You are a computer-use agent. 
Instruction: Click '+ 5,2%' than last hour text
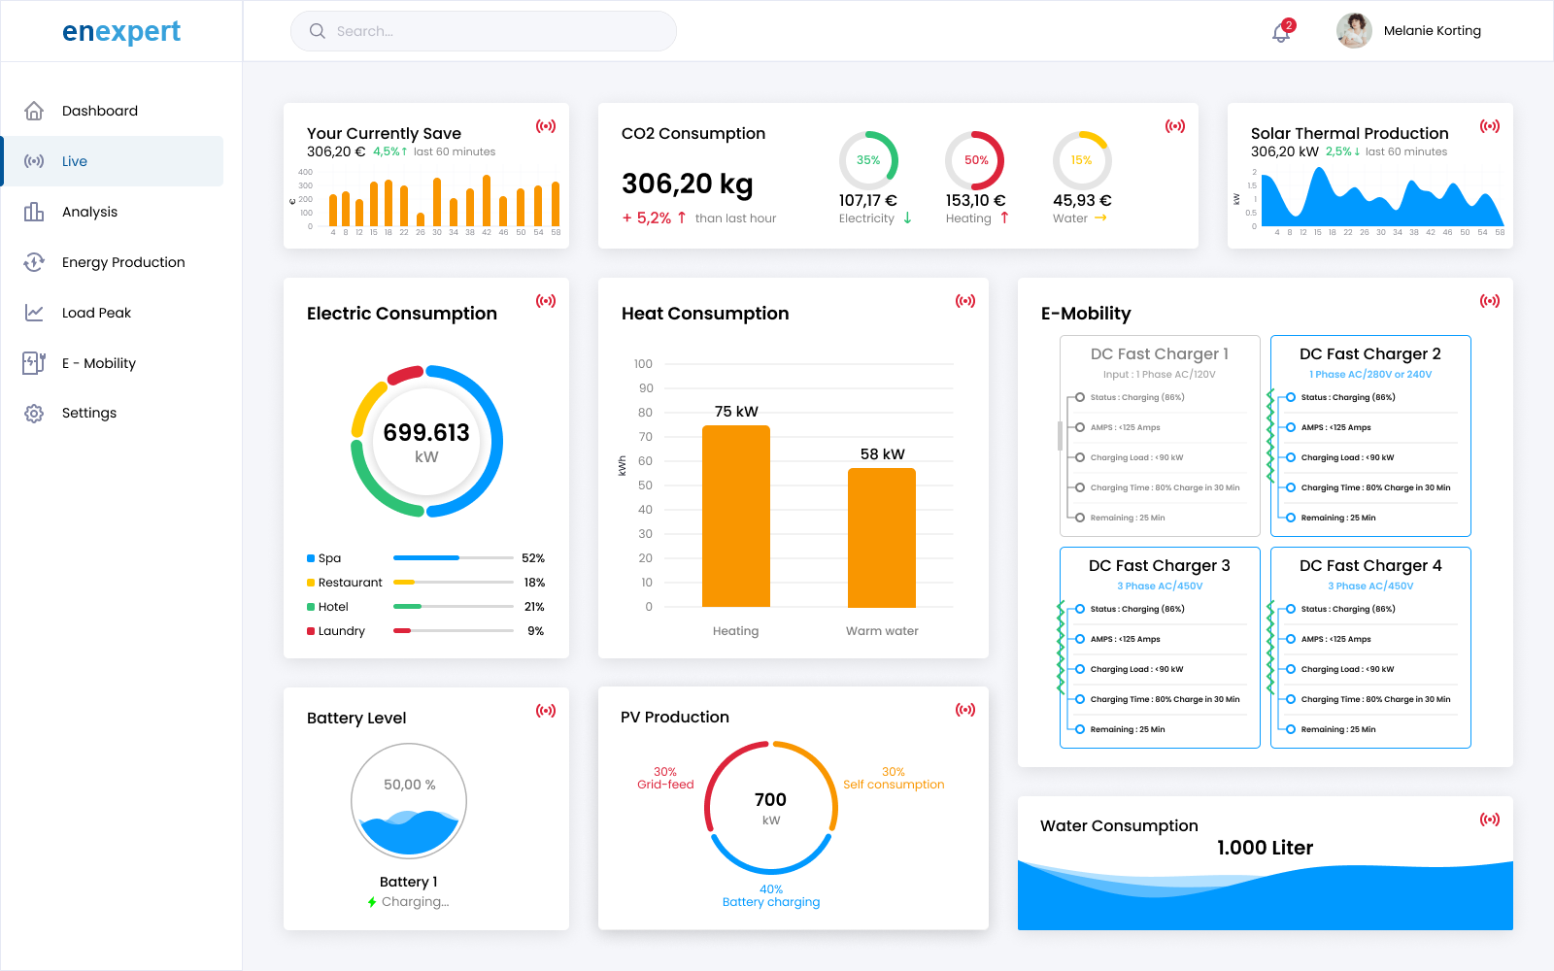[x=699, y=218]
